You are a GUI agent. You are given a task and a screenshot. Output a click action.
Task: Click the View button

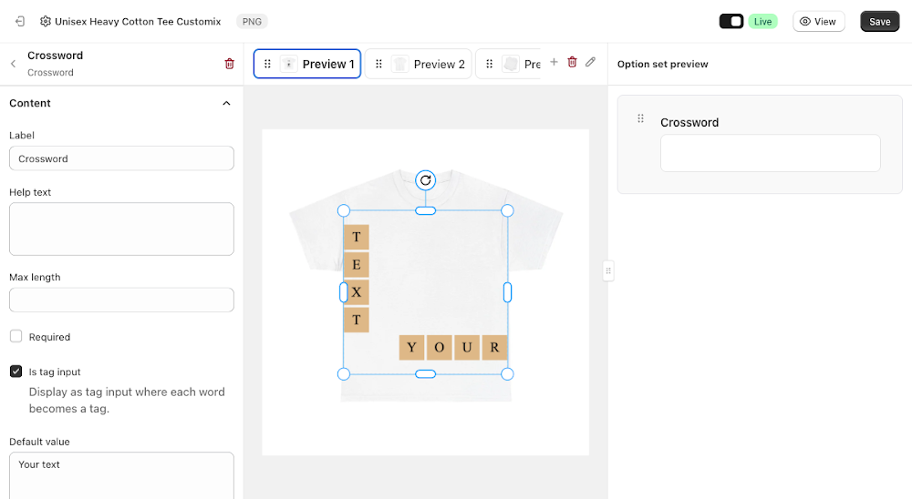pyautogui.click(x=818, y=22)
